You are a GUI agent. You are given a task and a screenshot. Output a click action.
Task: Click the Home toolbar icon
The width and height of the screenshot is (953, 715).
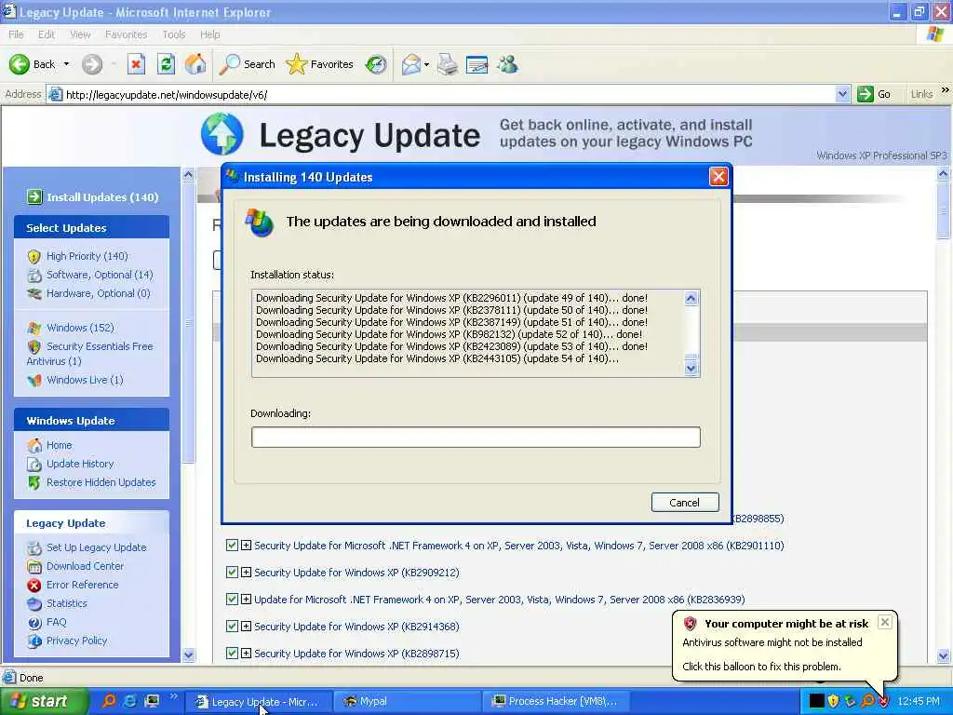point(195,64)
